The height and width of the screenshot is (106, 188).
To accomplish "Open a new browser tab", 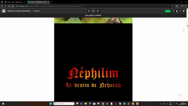I will pyautogui.click(x=52, y=2).
